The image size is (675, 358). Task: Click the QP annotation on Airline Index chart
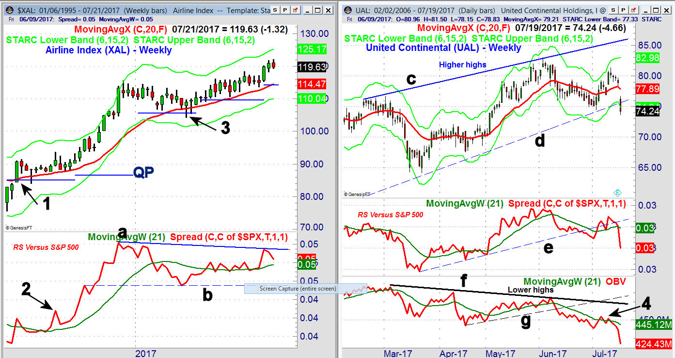[x=143, y=173]
